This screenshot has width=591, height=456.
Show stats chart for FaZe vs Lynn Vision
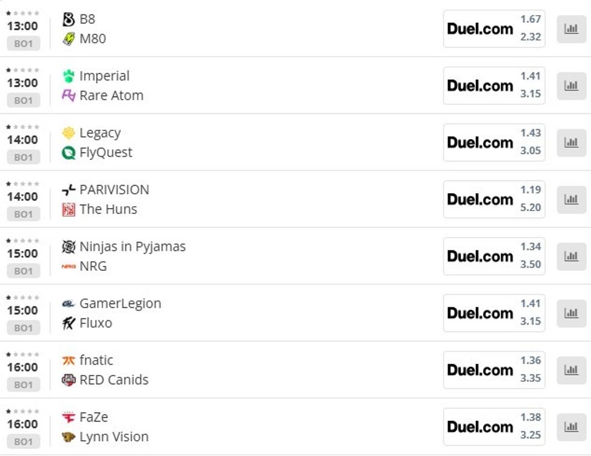tap(570, 426)
